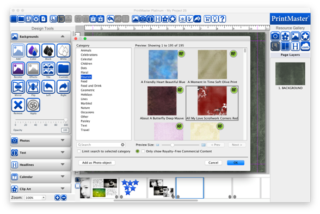
Task: Choose the Black background icon
Action: 48,50
